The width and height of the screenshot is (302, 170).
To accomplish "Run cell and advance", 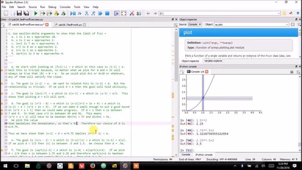I will point(50,13).
